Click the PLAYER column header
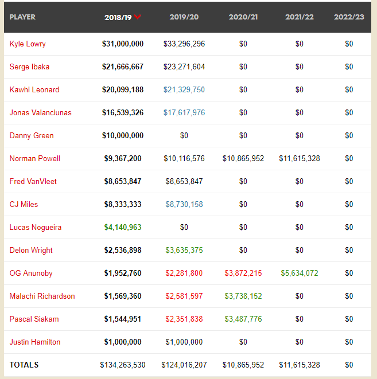 point(22,17)
